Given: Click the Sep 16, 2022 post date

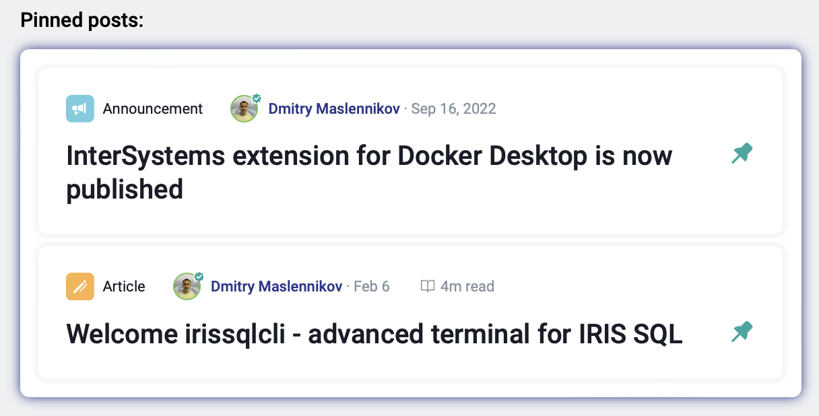Looking at the screenshot, I should tap(453, 108).
